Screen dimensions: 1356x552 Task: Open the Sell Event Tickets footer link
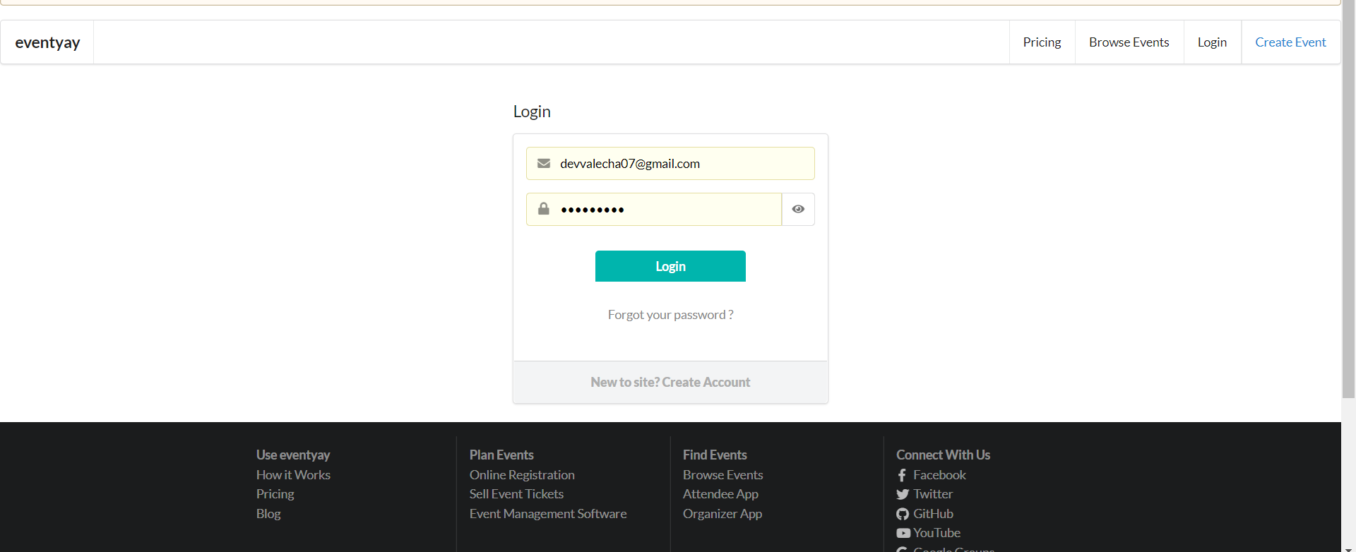516,494
